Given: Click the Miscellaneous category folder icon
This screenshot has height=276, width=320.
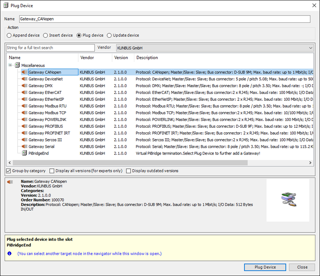Looking at the screenshot, I should 17,65.
